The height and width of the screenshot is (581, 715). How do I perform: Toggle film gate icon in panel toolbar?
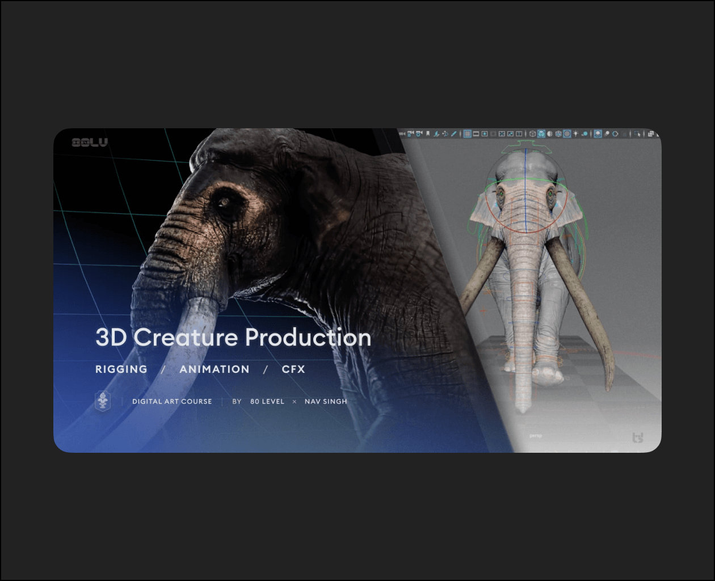tap(476, 134)
